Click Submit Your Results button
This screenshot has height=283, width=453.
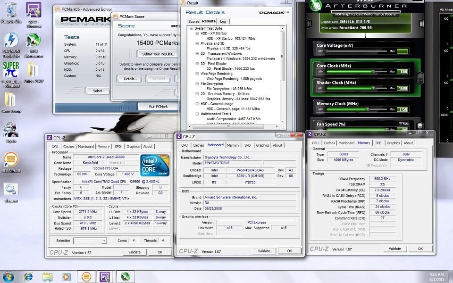(159, 54)
